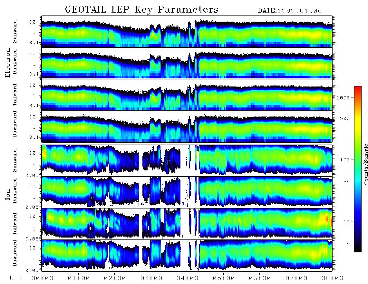This screenshot has height=284, width=368.
Task: Click the 1000 color scale label
Action: click(x=343, y=97)
